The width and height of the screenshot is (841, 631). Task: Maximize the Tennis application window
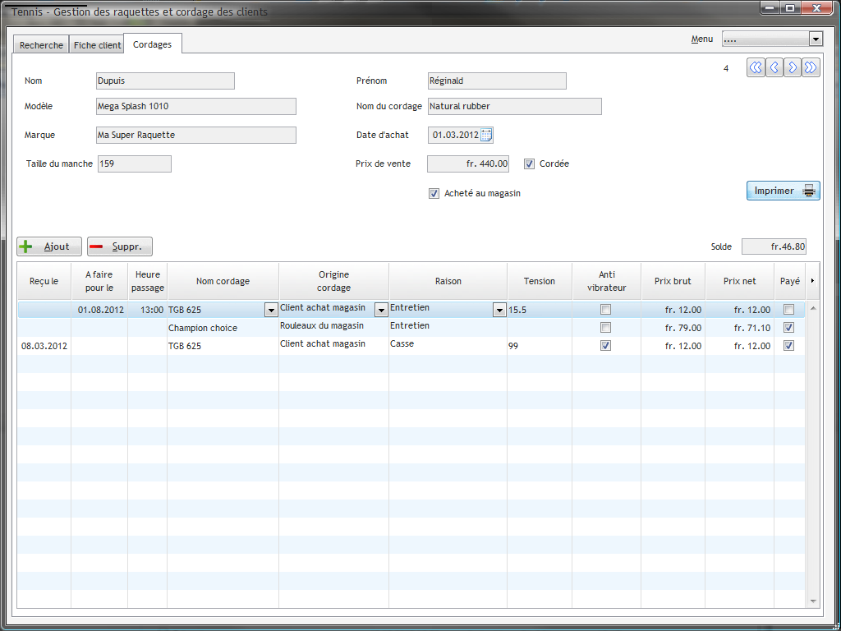coord(791,8)
